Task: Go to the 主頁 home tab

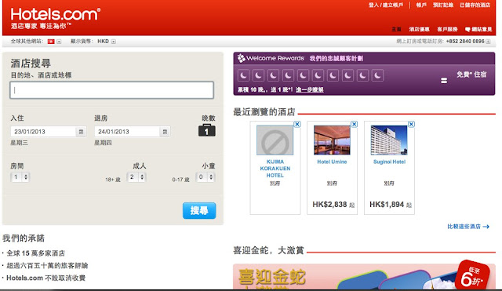Action: point(396,30)
